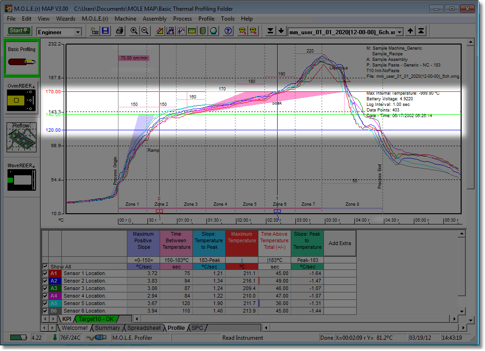Click the second yellow skull icon
Viewport: 485px width, 351px height.
point(253,31)
